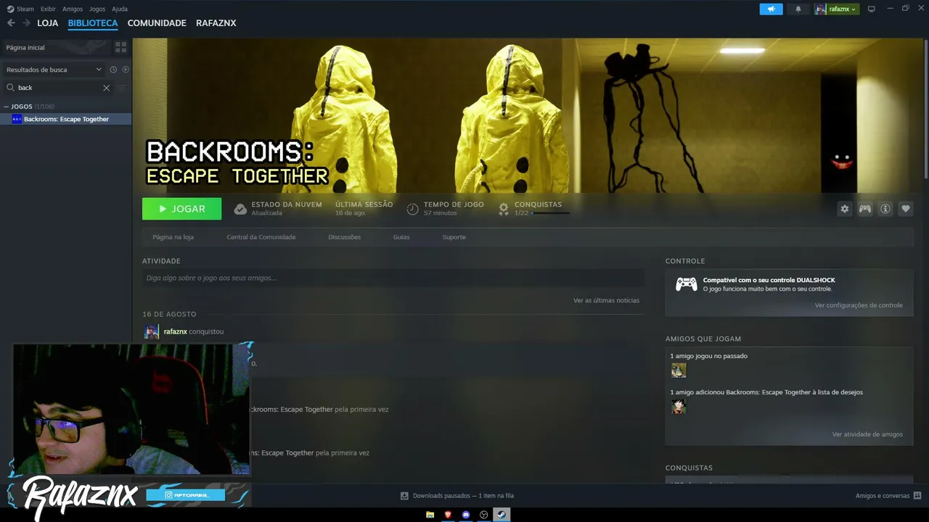
Task: Click the DualShock controller icon
Action: (687, 284)
